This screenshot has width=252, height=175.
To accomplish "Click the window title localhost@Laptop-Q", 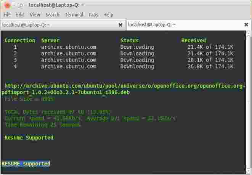I will click(x=56, y=5).
